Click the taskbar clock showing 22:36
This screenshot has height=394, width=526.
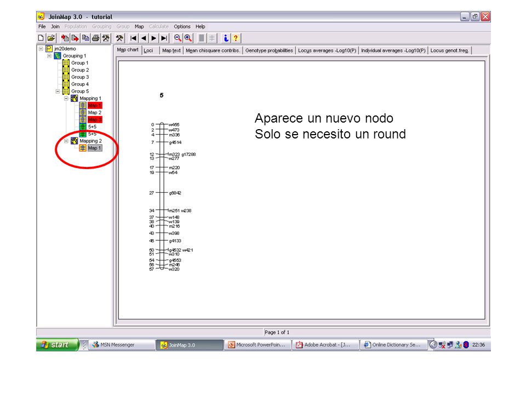(479, 345)
